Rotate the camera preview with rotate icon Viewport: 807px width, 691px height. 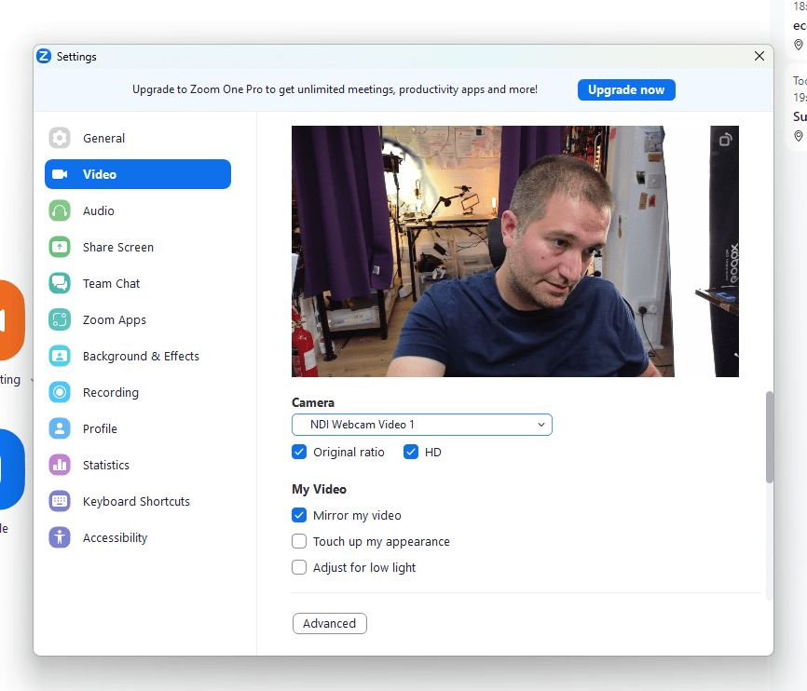[x=725, y=140]
